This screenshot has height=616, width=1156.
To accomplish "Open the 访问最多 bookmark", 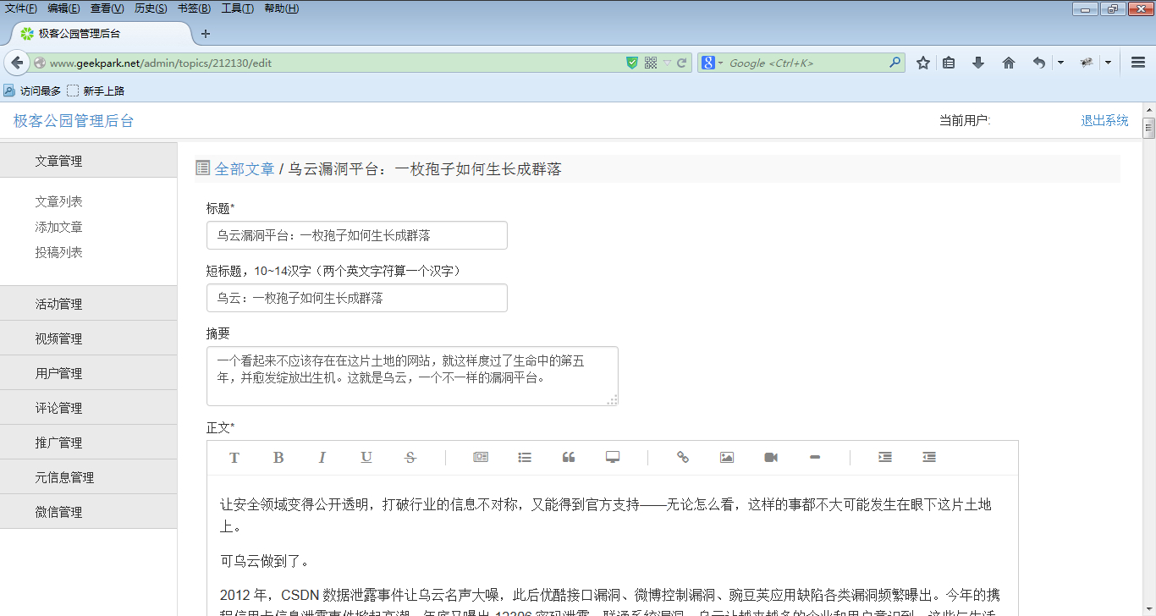I will [x=32, y=91].
